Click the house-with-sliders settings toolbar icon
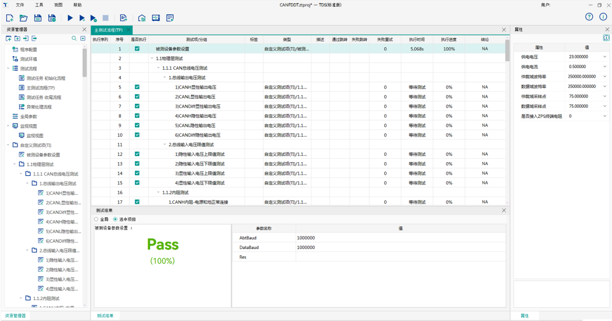The image size is (612, 321). pos(142,18)
